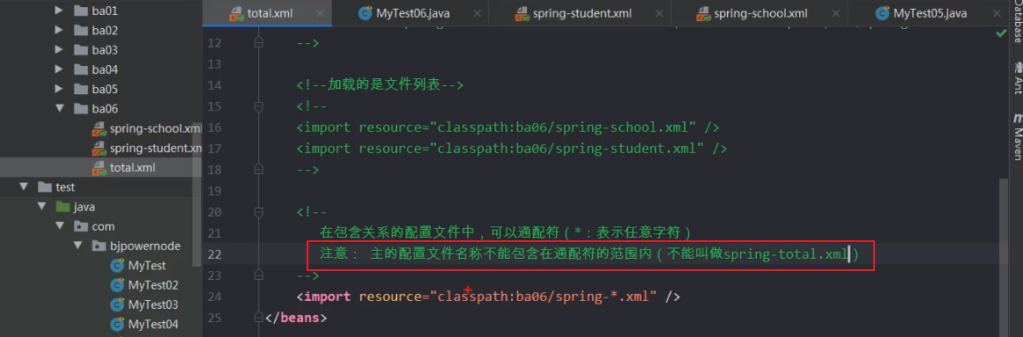Click line number 16 in gutter
Image resolution: width=1023 pixels, height=337 pixels.
pyautogui.click(x=213, y=127)
